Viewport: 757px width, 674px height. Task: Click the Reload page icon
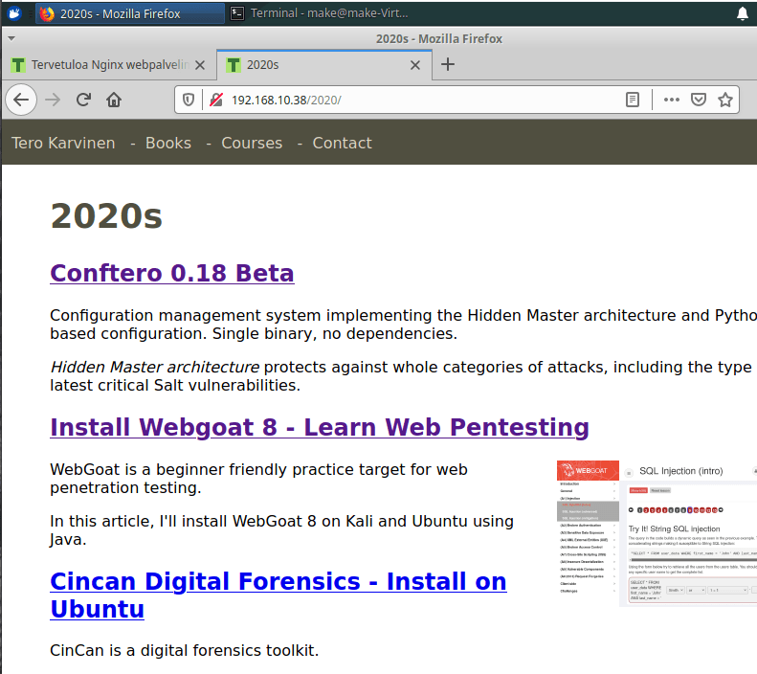click(83, 100)
